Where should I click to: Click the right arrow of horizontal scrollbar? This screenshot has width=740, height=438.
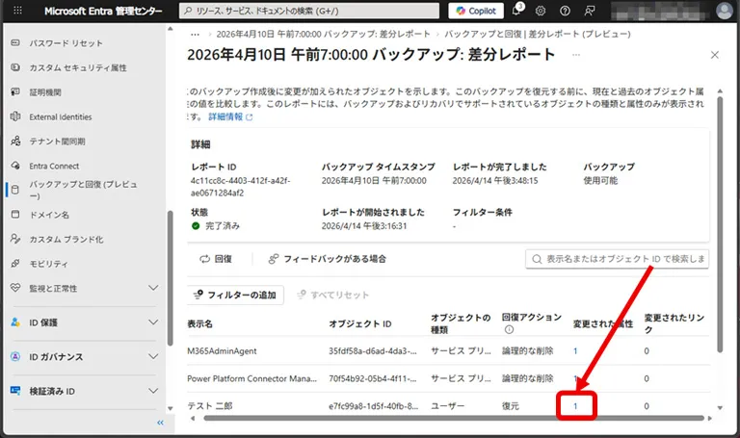tap(710, 418)
